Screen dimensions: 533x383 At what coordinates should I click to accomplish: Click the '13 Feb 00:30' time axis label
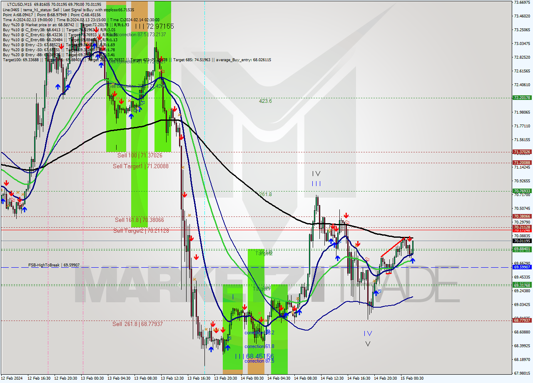pos(92,378)
